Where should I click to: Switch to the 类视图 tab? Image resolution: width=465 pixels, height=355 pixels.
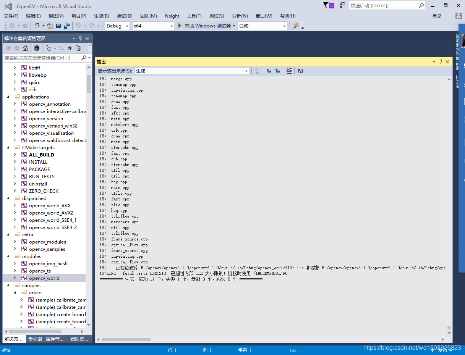pyautogui.click(x=35, y=339)
